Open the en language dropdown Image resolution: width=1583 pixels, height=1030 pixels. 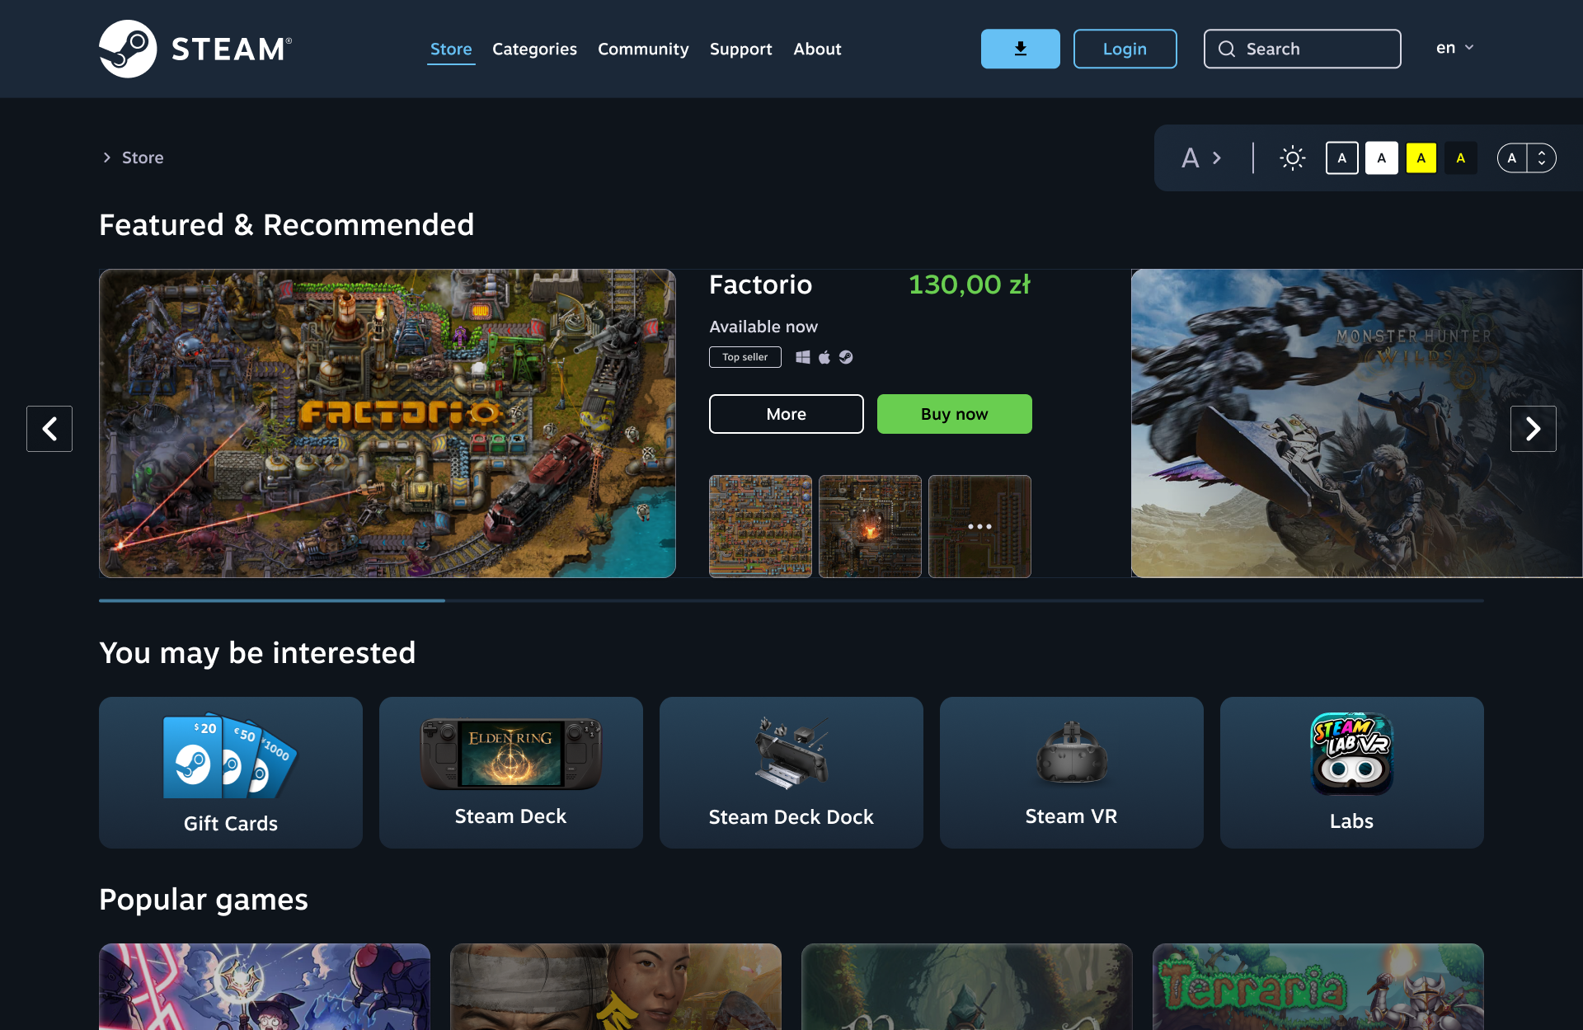tap(1454, 48)
